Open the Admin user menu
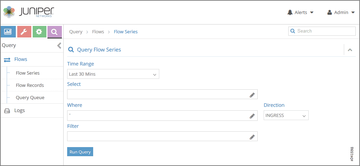The width and height of the screenshot is (360, 166). [x=341, y=13]
